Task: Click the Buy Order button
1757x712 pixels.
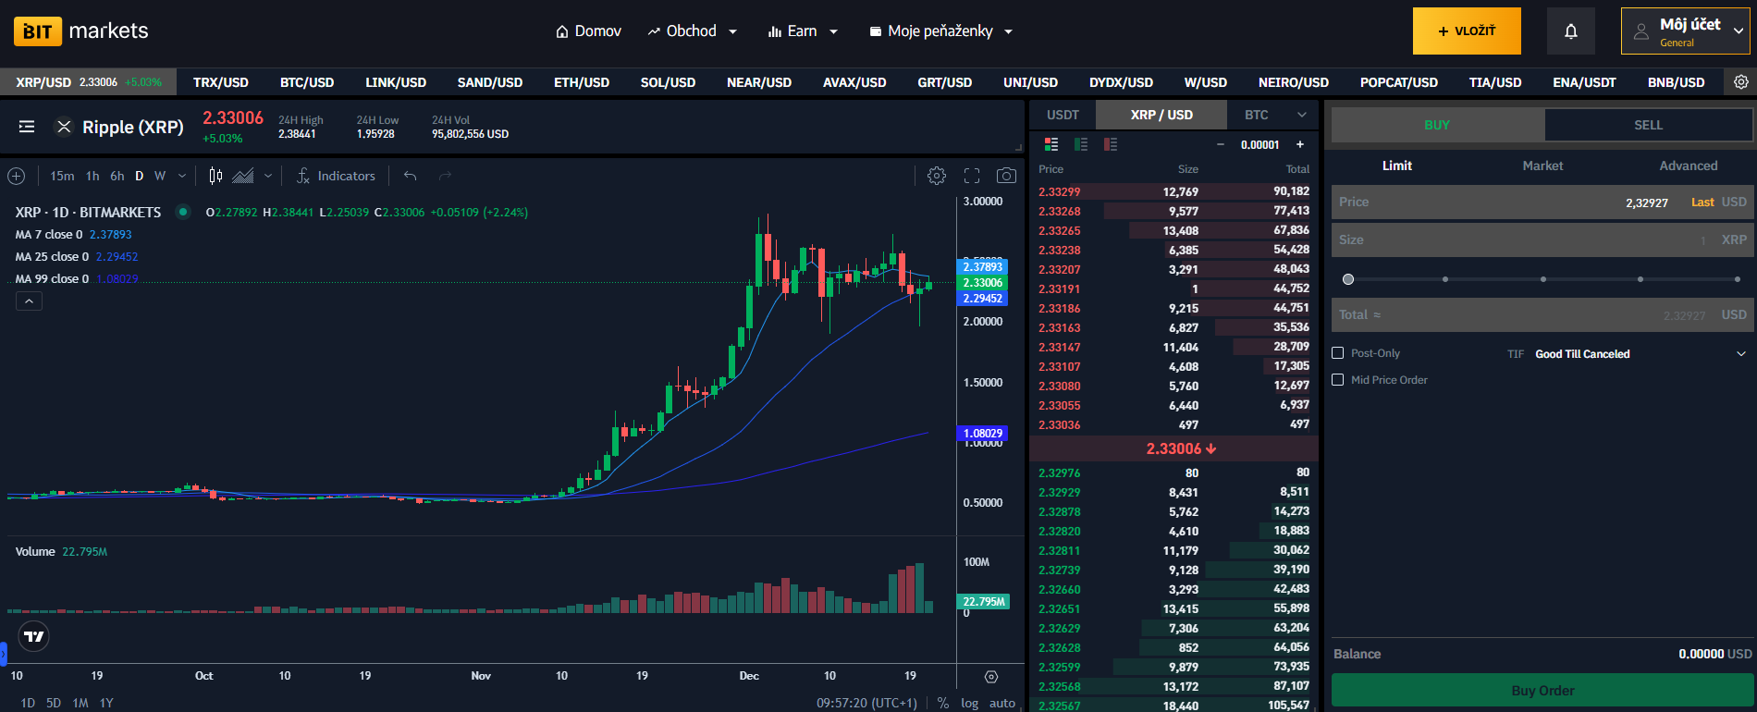Action: 1542,691
